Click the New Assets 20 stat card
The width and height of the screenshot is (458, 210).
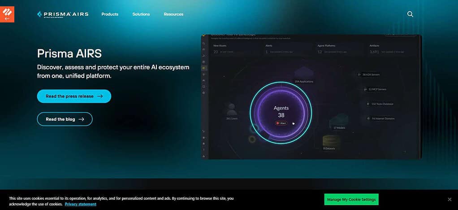(x=237, y=49)
